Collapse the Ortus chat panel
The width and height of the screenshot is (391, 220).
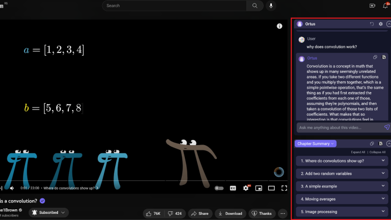(x=388, y=24)
